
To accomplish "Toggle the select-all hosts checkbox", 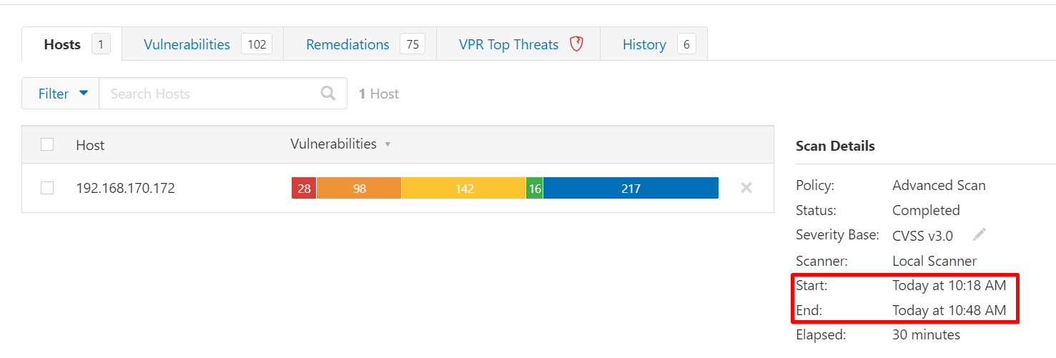I will point(47,144).
